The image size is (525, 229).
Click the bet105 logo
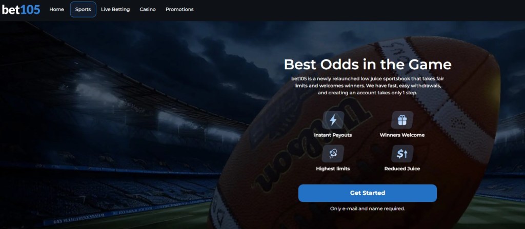pos(21,9)
